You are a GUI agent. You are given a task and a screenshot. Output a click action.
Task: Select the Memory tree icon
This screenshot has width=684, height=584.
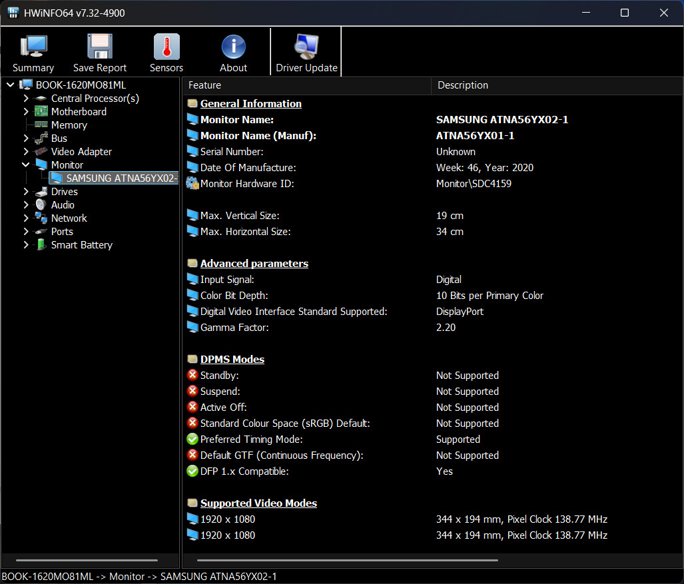tap(41, 125)
